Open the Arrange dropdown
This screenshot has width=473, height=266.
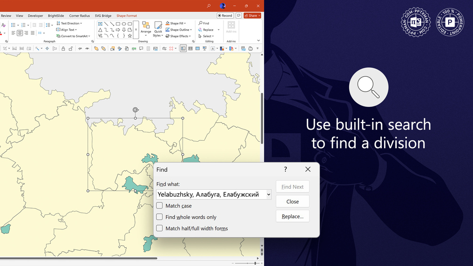pyautogui.click(x=146, y=29)
